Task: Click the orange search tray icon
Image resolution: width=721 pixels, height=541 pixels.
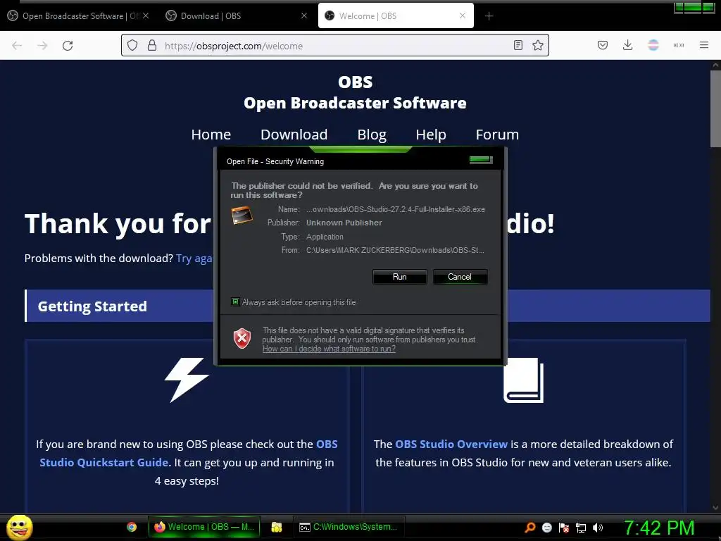Action: 529,528
